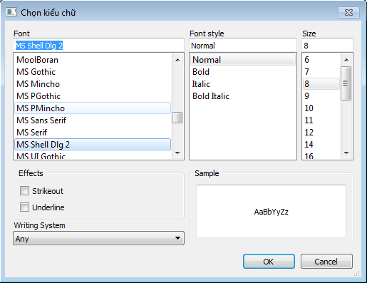
Task: Click the size list scrollbar thumb
Action: pyautogui.click(x=346, y=83)
